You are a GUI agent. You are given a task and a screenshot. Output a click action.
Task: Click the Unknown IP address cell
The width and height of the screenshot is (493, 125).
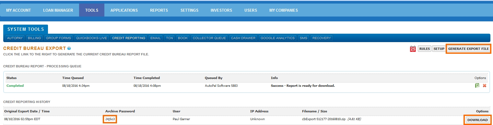point(257,119)
